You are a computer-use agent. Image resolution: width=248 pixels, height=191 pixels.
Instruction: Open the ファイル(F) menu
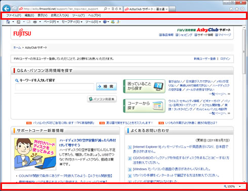point(14,15)
